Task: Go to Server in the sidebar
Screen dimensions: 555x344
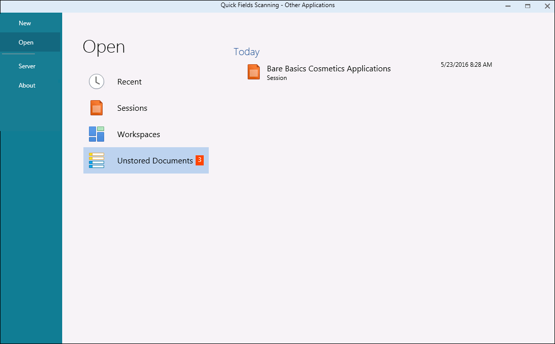Action: pos(27,66)
